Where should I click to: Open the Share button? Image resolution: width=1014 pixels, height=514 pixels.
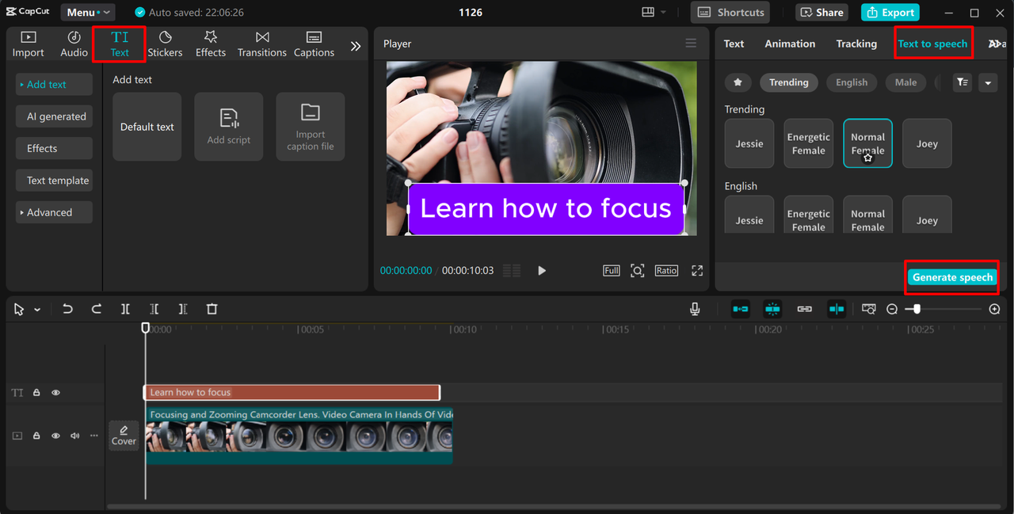point(821,13)
